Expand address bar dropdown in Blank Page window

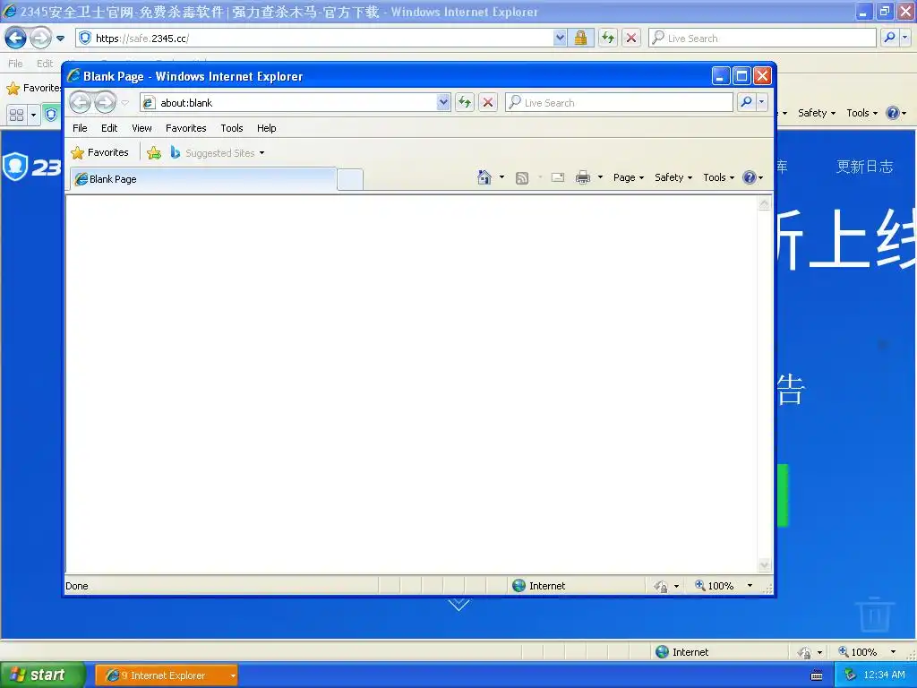[443, 103]
